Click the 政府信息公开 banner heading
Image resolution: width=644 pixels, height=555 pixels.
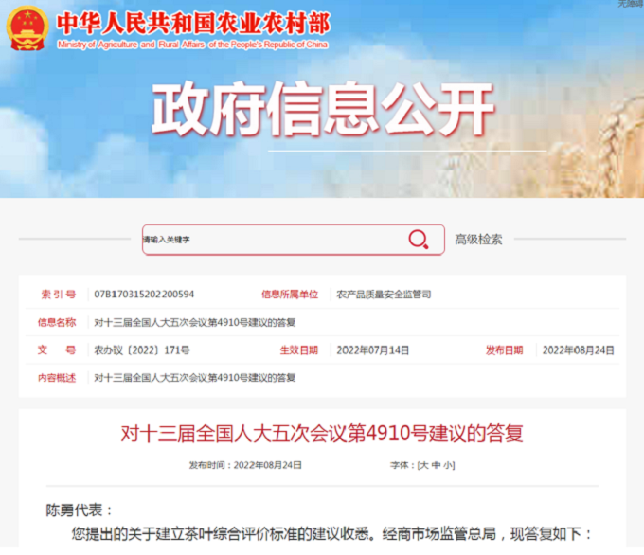coord(323,109)
